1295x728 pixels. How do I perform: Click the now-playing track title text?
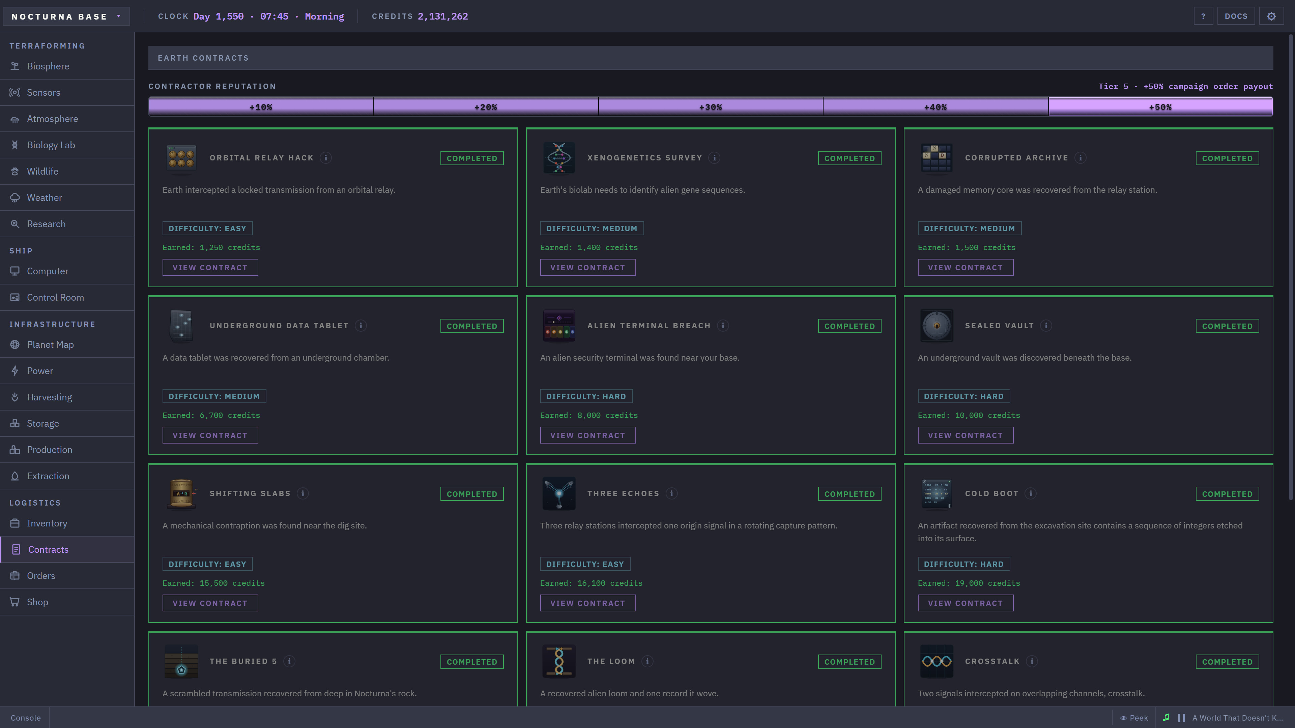click(1237, 718)
